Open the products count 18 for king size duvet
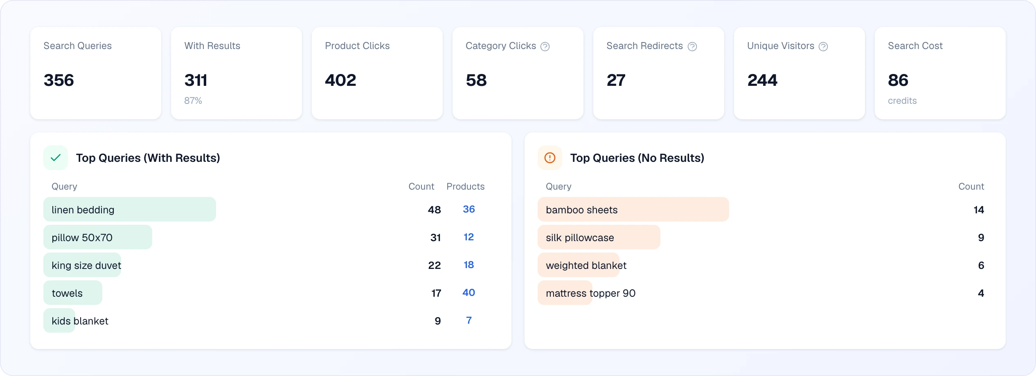1036x376 pixels. pos(469,265)
